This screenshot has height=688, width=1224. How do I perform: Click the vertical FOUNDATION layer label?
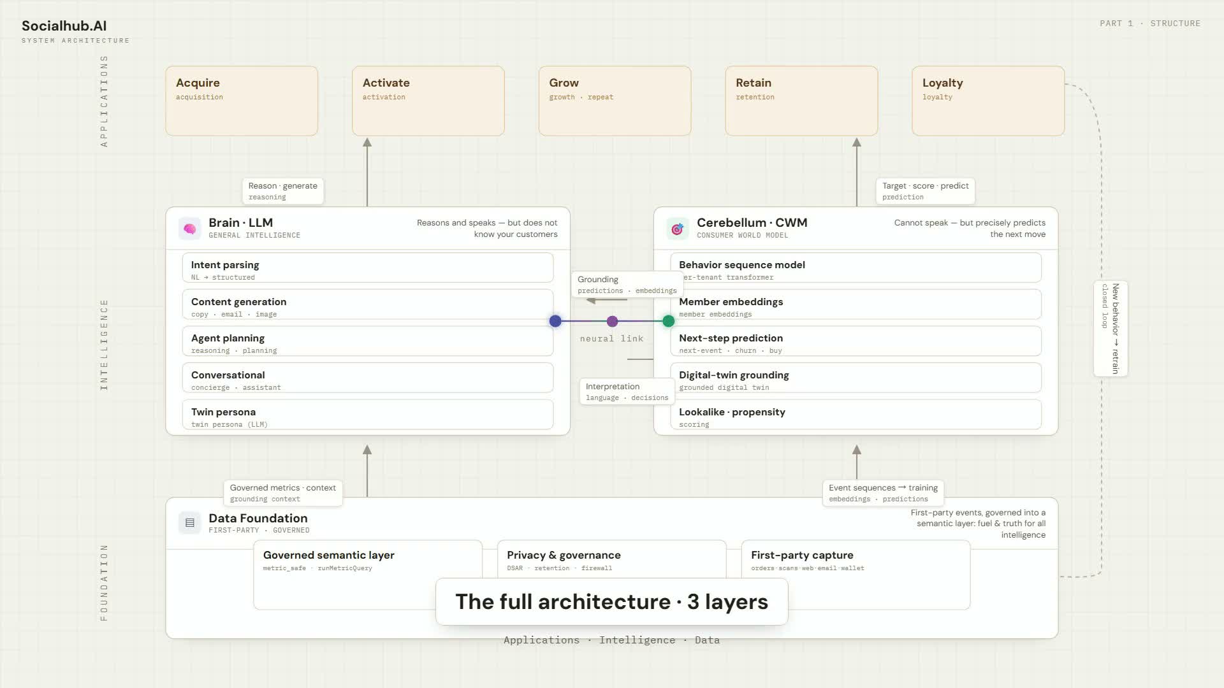(x=104, y=582)
